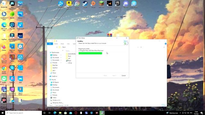Open the Movies & TV desktop shortcut

pyautogui.click(x=20, y=26)
